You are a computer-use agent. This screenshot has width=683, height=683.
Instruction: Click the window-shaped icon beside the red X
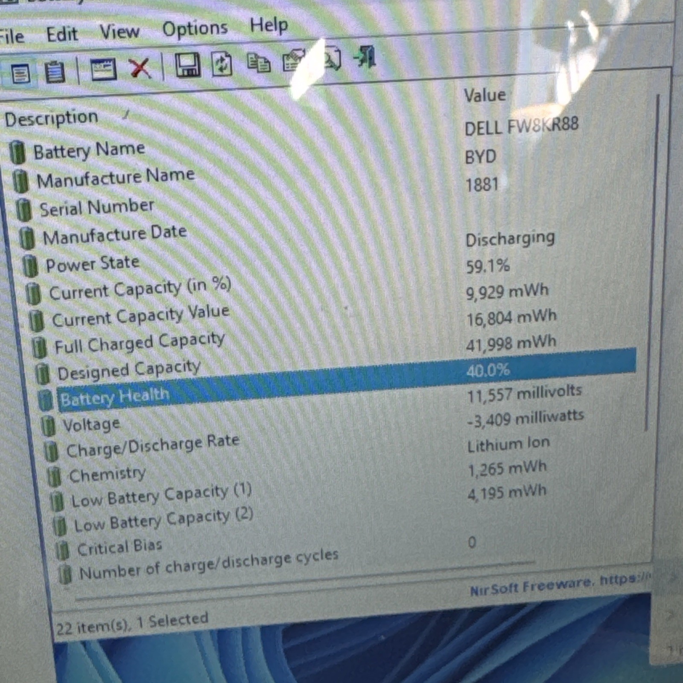tap(103, 70)
